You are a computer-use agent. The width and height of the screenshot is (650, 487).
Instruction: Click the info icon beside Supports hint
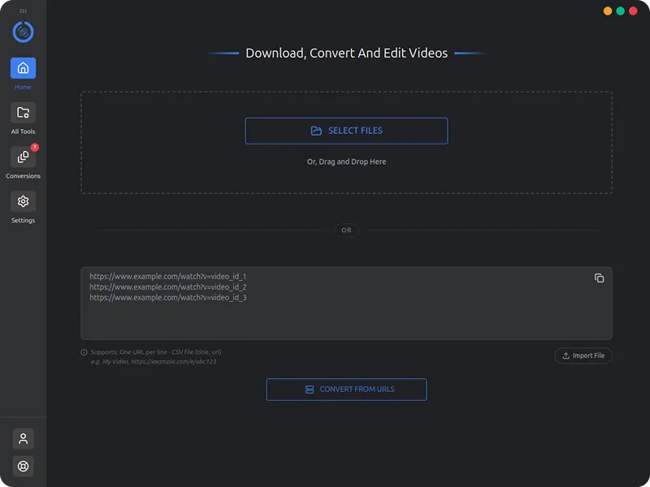[84, 352]
